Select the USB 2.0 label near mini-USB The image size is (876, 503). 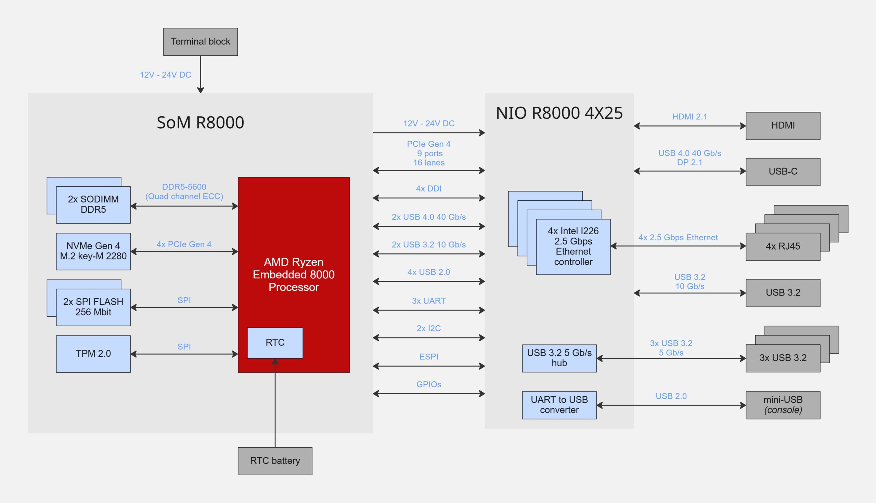[671, 396]
